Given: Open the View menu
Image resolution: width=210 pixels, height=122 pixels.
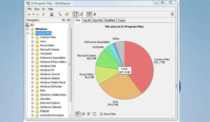Looking at the screenshot, I should click(37, 9).
